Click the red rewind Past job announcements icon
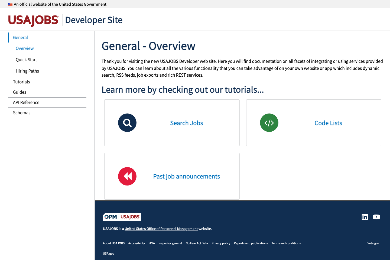390x260 pixels. [x=127, y=176]
